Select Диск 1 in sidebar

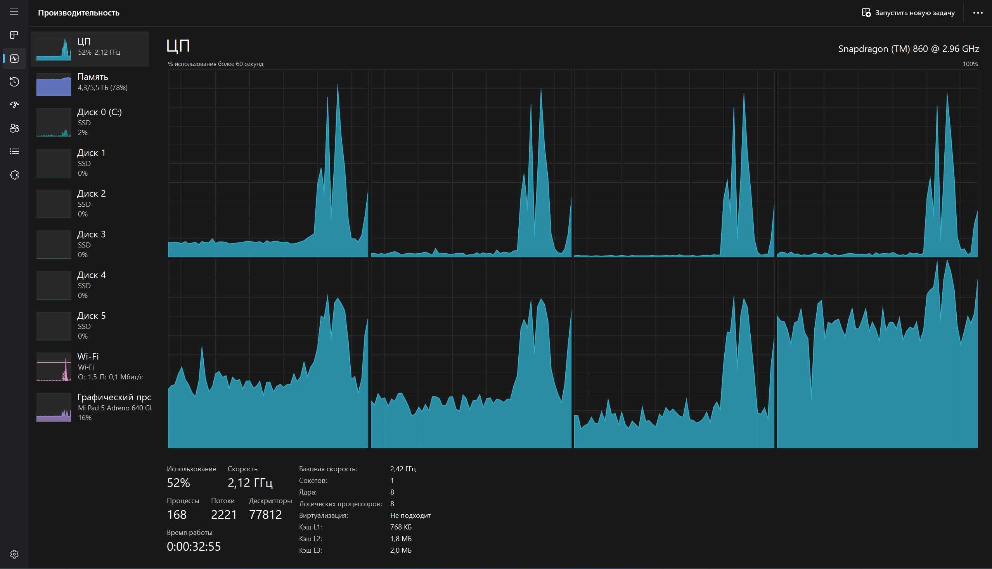[x=90, y=163]
